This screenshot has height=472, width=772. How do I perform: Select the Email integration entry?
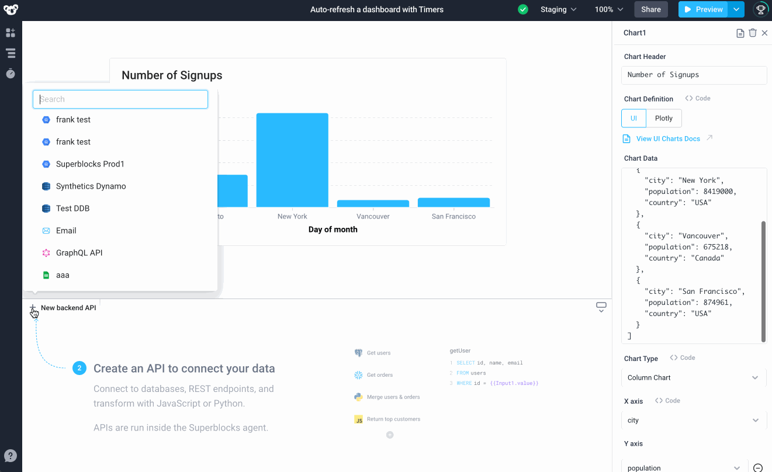pyautogui.click(x=66, y=230)
